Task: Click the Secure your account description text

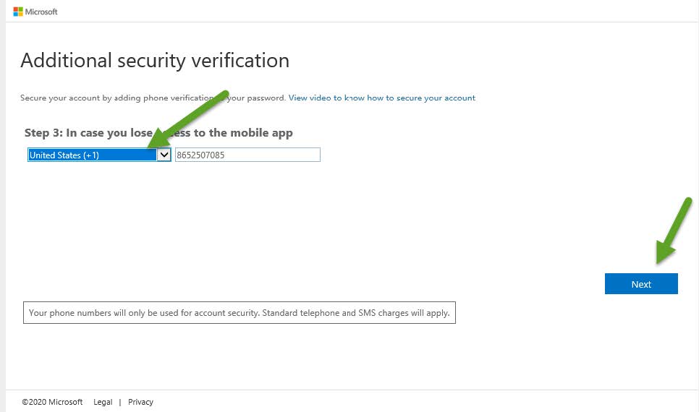Action: pyautogui.click(x=153, y=98)
